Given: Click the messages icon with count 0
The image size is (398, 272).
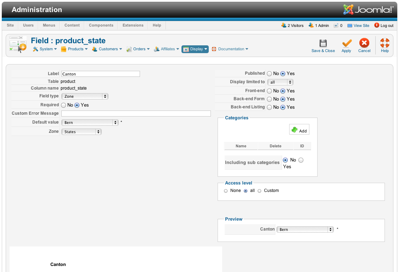Looking at the screenshot, I should click(336, 25).
